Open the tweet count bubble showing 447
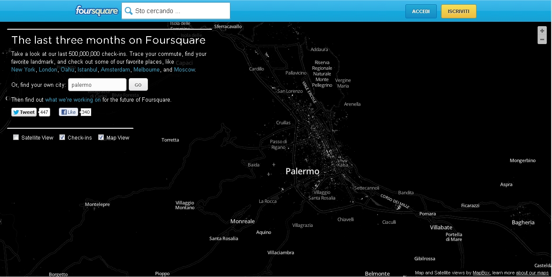Image resolution: width=552 pixels, height=277 pixels. pyautogui.click(x=45, y=112)
